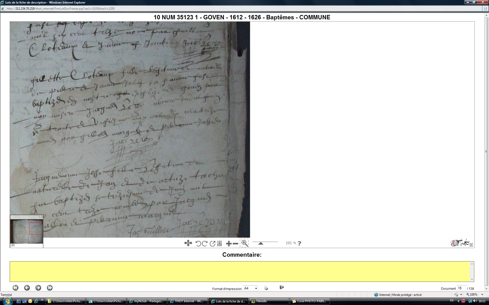
Task: Go to first document page
Action: coord(16,288)
